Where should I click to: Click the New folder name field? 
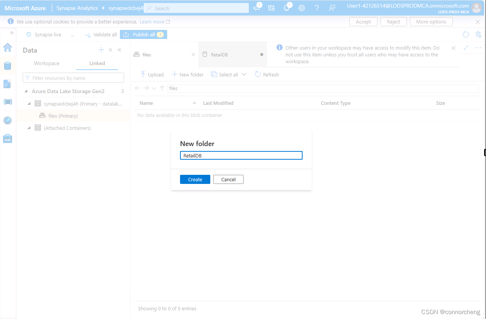tap(241, 156)
